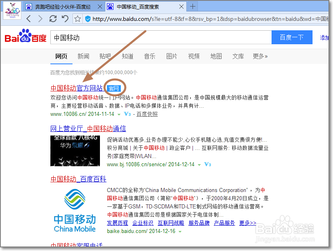Image resolution: width=333 pixels, height=251 pixels.
Task: Click the www.bj.10086.cn/service/ URL text
Action: (137, 164)
